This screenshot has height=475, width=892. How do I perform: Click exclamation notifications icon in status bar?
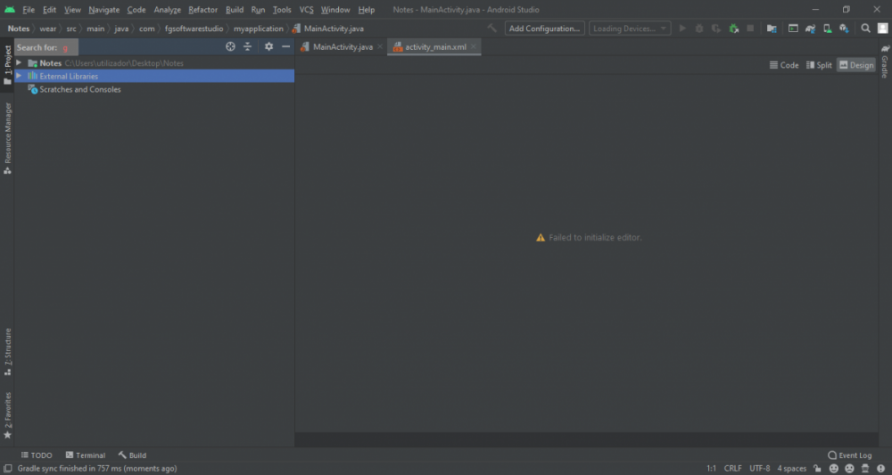(x=881, y=469)
